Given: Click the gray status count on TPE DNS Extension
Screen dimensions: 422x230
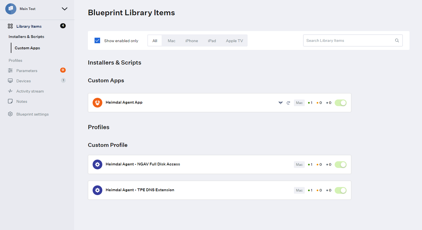Looking at the screenshot, I should (329, 190).
